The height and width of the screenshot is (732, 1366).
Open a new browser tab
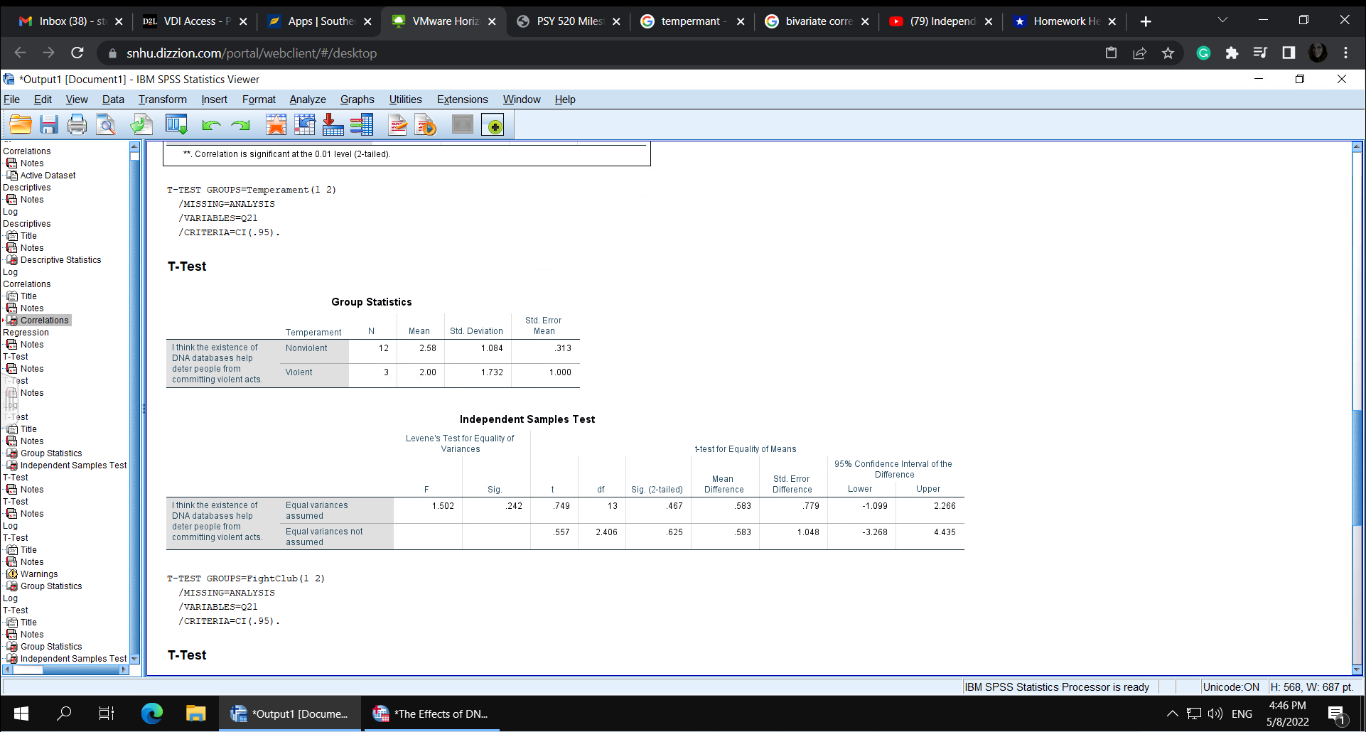point(1146,21)
